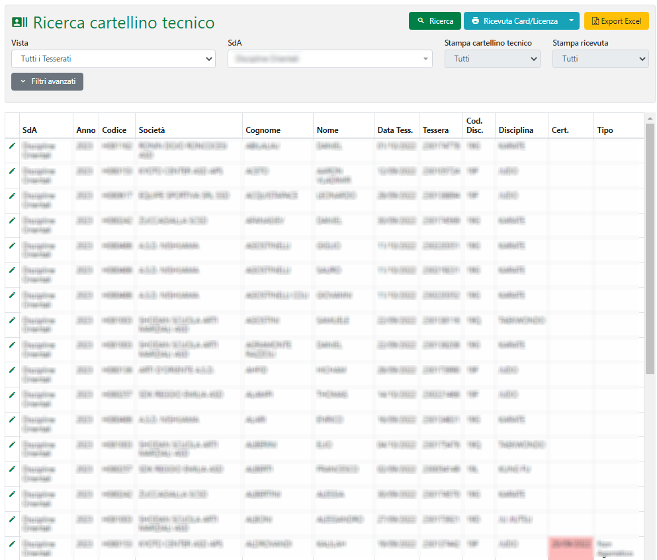Click the Data Tess. column header
657x560 pixels.
click(x=395, y=130)
